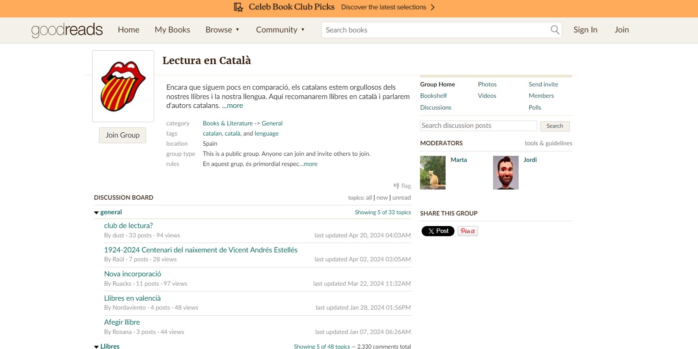The image size is (698, 349).
Task: Go to My Books in navigation
Action: [x=172, y=30]
